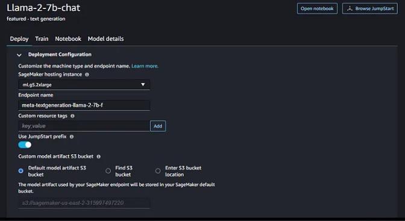This screenshot has height=221, width=405.
Task: Switch to the Train tab
Action: 42,39
